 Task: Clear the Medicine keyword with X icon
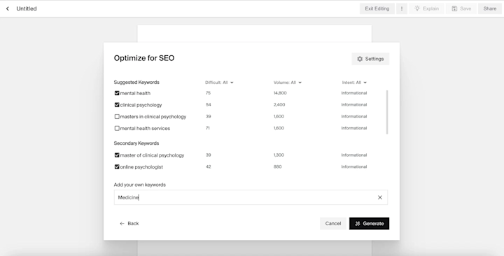point(380,197)
